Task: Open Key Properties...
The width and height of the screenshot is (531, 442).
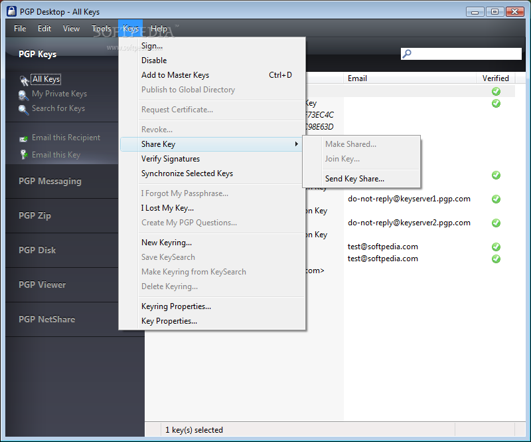Action: (212, 321)
